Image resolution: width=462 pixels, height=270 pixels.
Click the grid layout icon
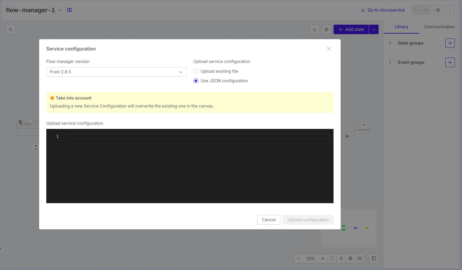coord(350,258)
